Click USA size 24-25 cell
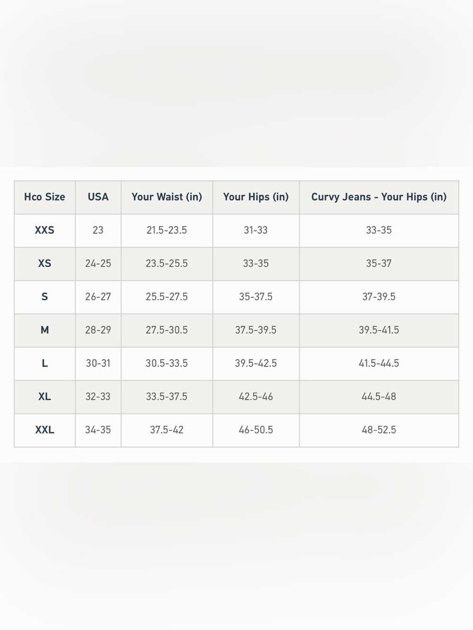This screenshot has height=630, width=473. pyautogui.click(x=98, y=264)
